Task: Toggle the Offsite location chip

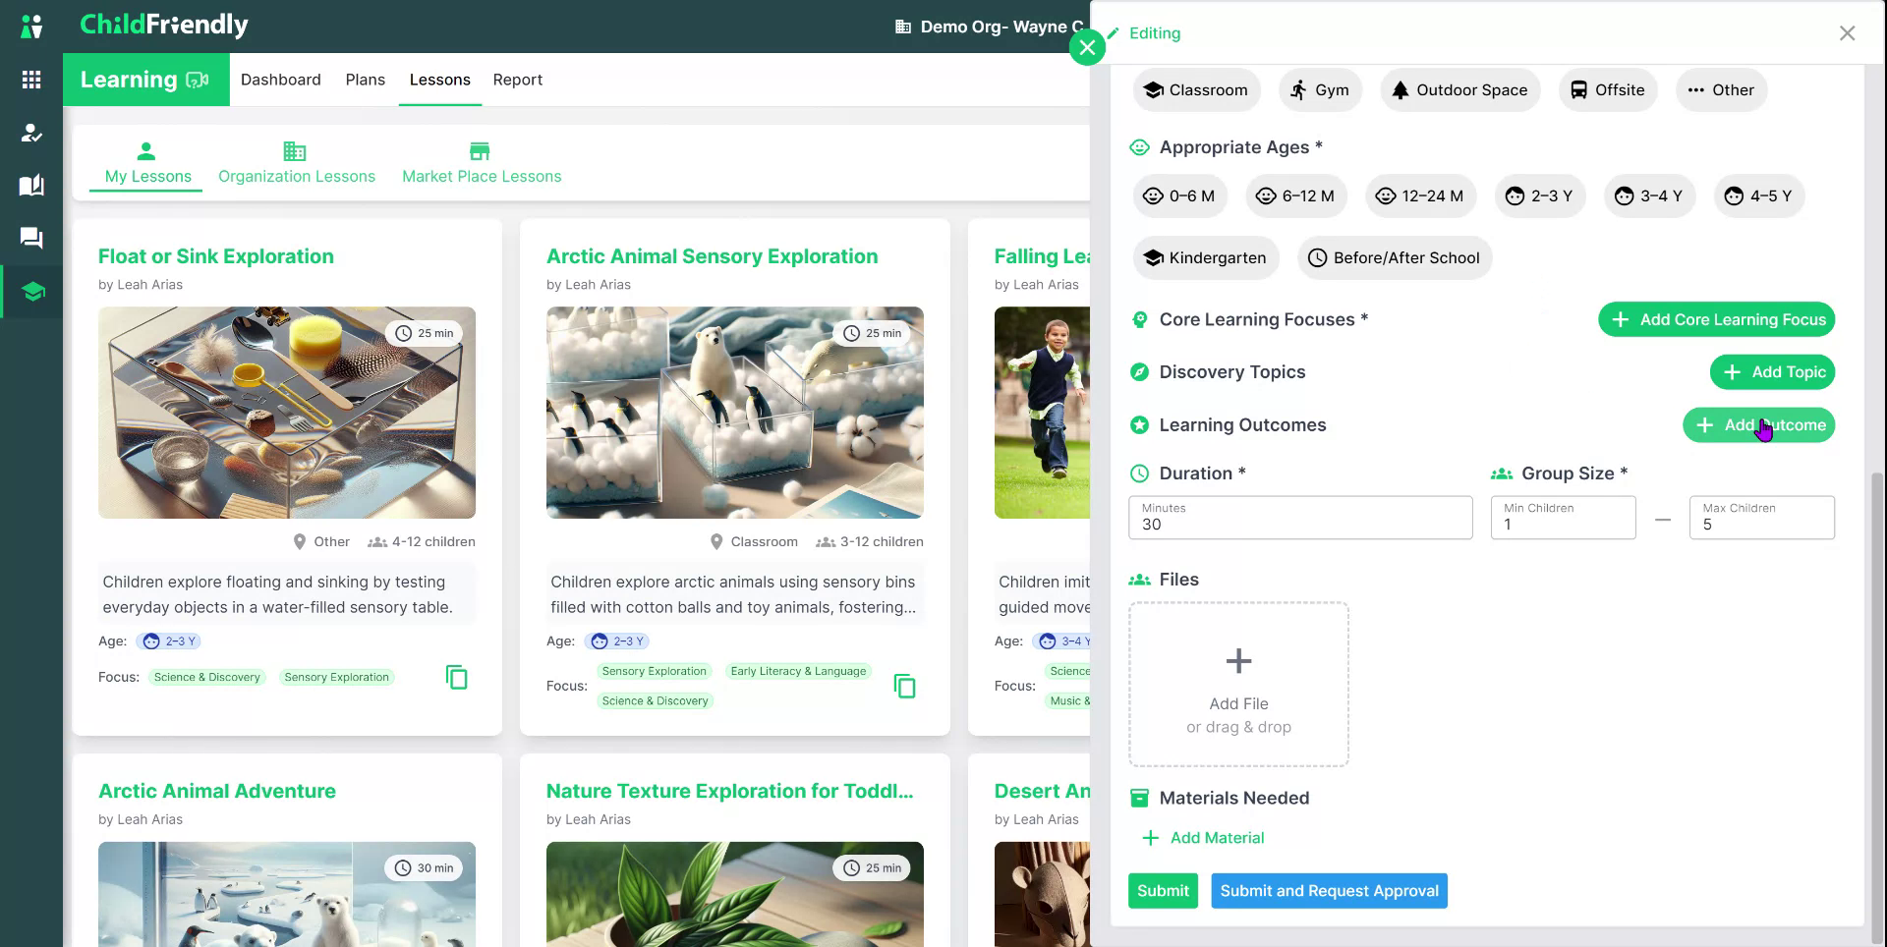Action: tap(1608, 90)
